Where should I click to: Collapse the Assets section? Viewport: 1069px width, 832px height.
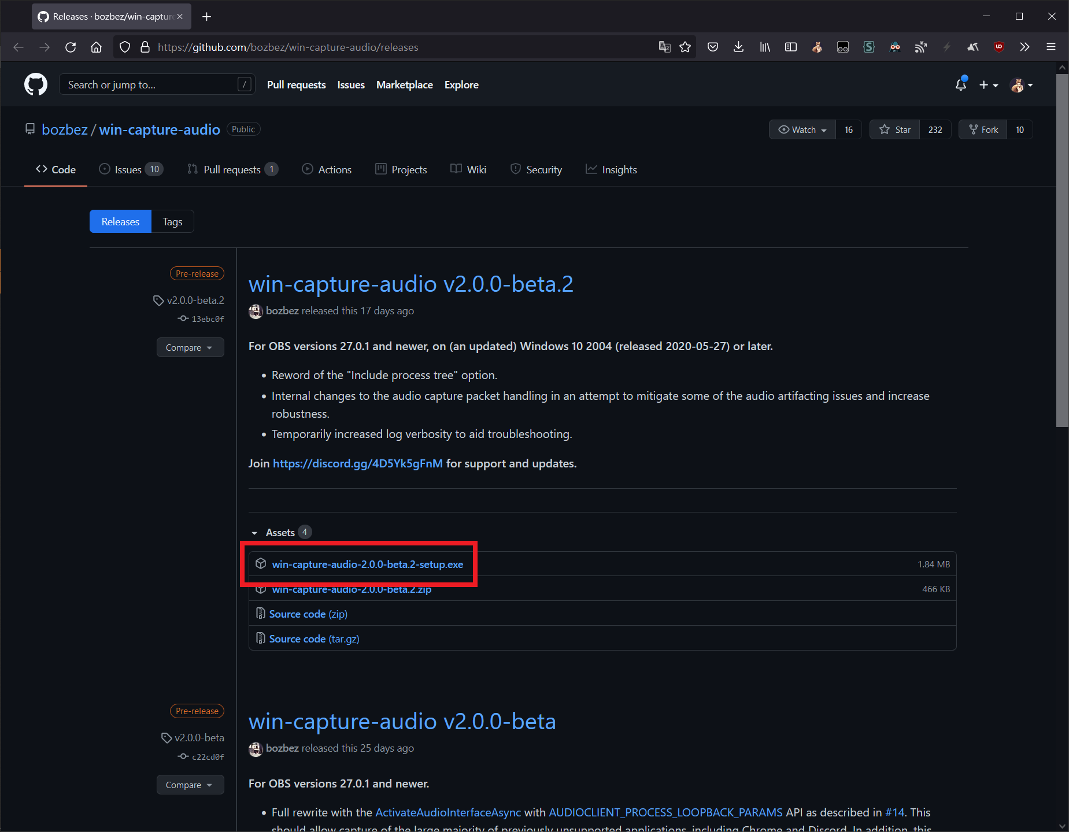pos(255,532)
